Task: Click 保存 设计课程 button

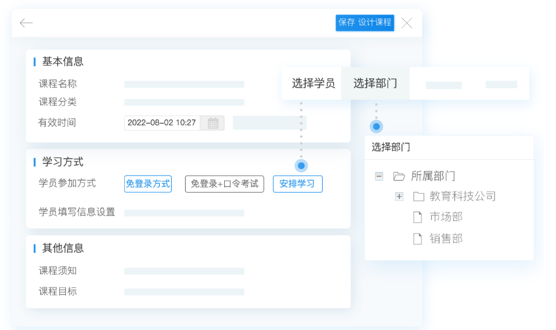Action: coord(365,22)
